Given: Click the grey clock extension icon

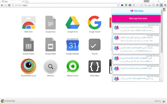Looking at the screenshot, I should 157,5.
